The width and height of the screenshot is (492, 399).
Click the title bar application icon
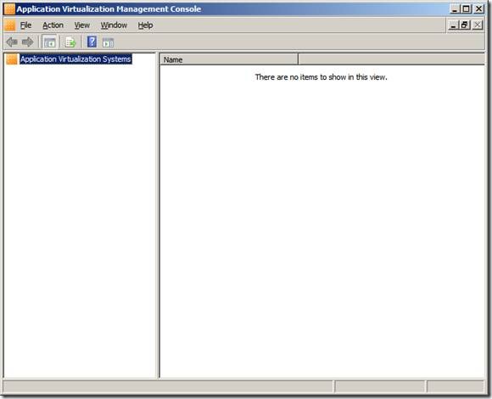9,8
